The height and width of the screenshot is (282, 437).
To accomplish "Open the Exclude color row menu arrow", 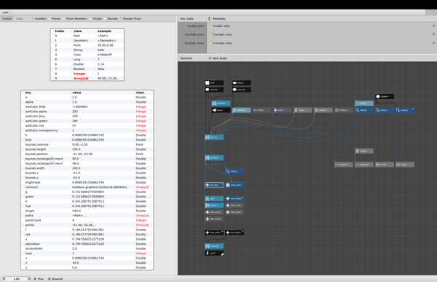I will pos(433,43).
